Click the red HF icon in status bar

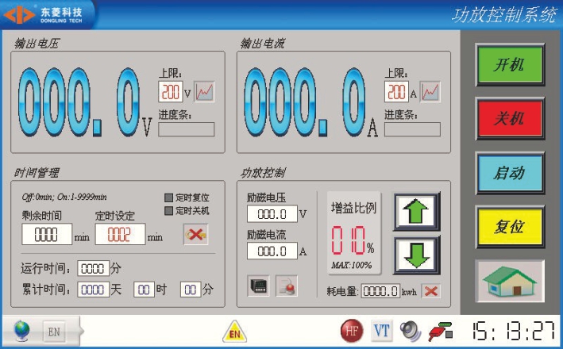(352, 330)
